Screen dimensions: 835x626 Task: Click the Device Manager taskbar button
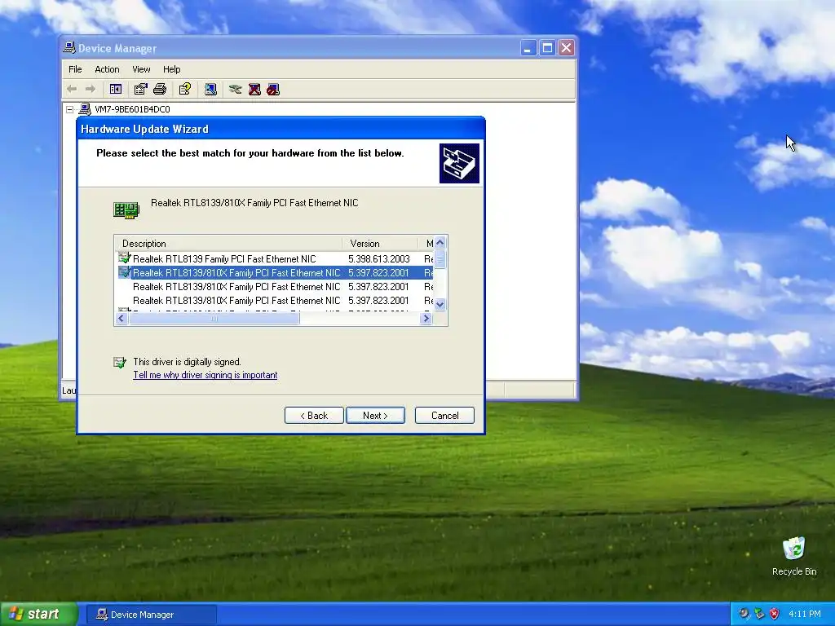point(151,615)
